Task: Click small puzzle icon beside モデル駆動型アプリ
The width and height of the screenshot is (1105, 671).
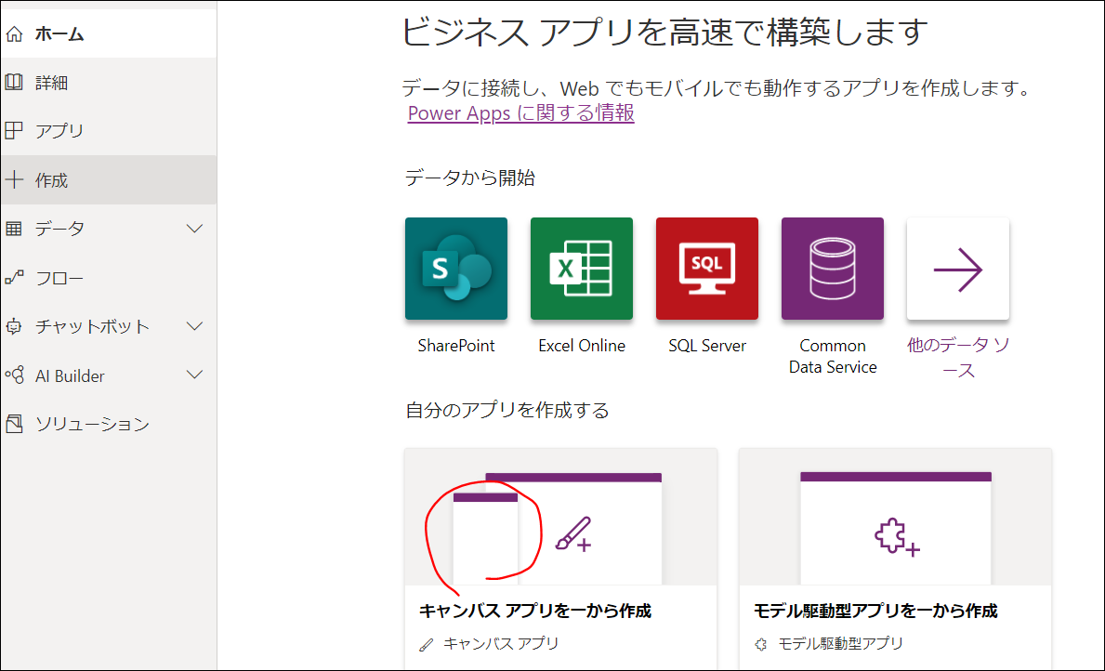Action: [x=760, y=644]
